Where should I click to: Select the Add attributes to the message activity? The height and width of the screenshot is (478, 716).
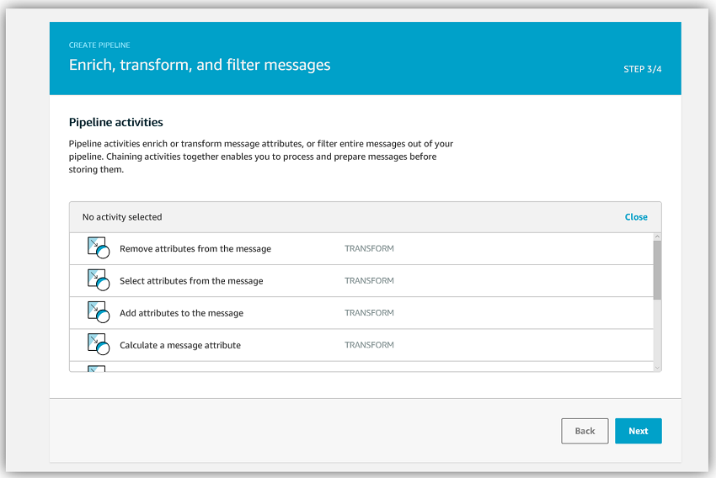(181, 313)
